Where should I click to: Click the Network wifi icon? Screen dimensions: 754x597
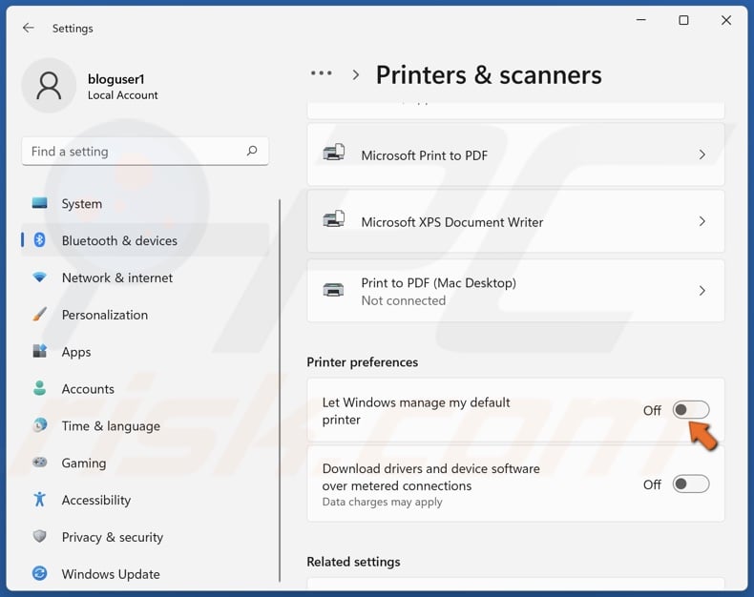coord(39,277)
